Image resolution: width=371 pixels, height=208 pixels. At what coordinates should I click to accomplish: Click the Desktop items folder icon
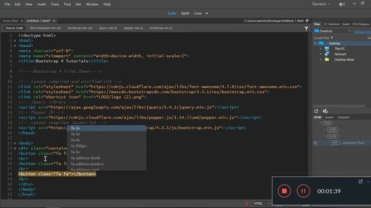coord(327,60)
